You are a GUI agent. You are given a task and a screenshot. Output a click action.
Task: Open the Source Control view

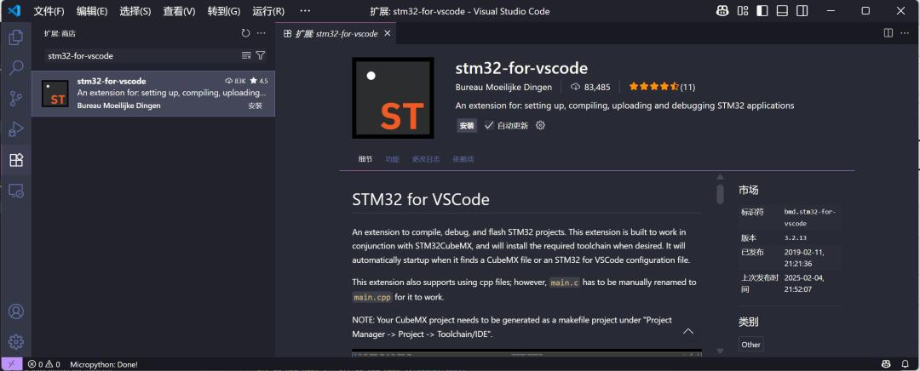click(16, 99)
